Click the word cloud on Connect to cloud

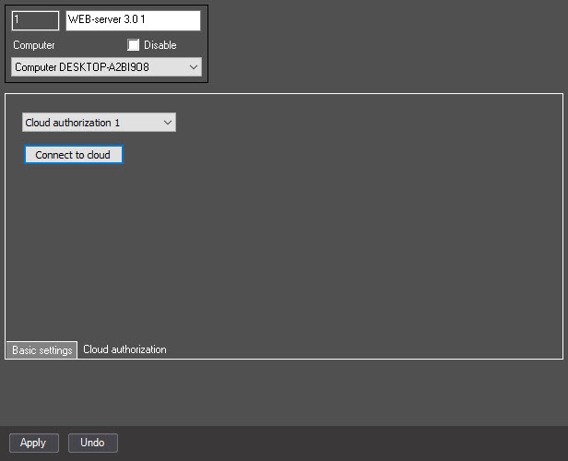pos(99,155)
